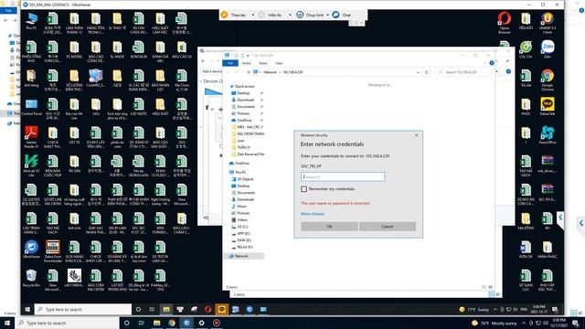Open Cốc Cốc browser shortcut on remote desktop
This screenshot has width=585, height=329.
pyautogui.click(x=526, y=49)
